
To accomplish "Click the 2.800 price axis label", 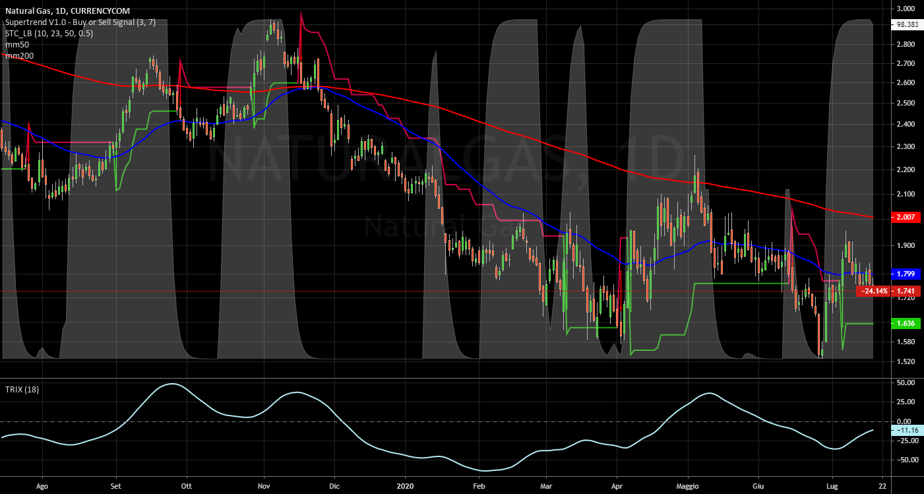I will tap(905, 45).
